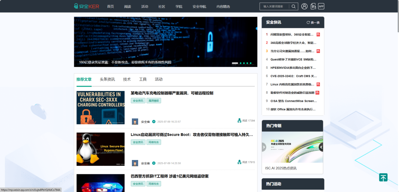Open article Linux启动漏洞可绕过Secure Boot
This screenshot has width=399, height=192.
point(192,135)
